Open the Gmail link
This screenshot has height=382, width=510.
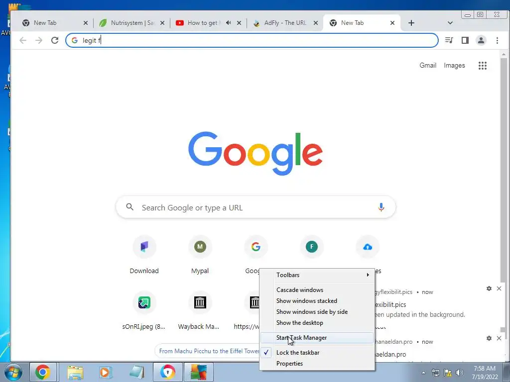tap(428, 65)
